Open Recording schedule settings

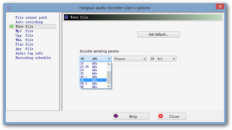tap(33, 58)
